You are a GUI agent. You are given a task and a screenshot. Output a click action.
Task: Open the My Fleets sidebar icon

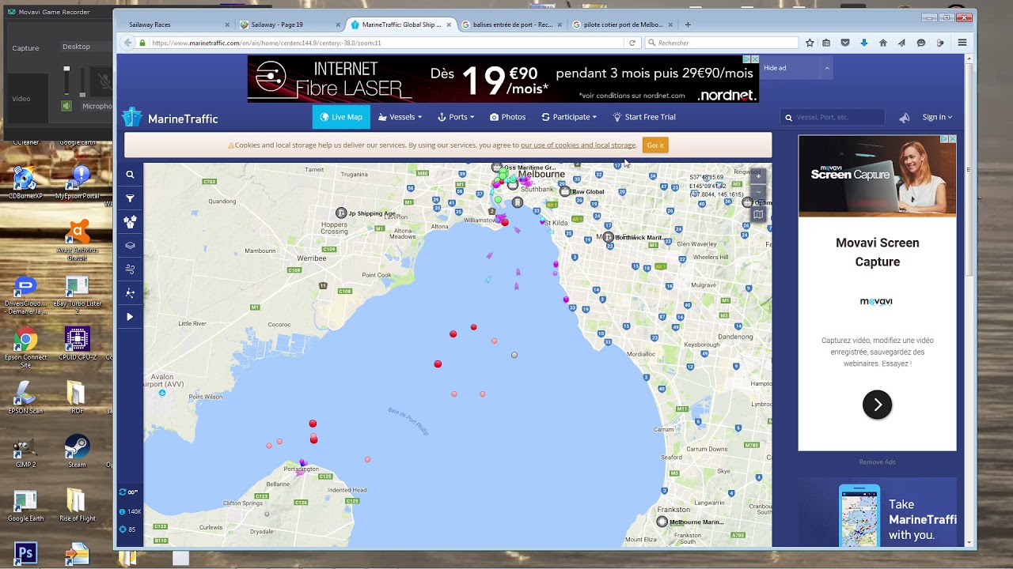[130, 222]
